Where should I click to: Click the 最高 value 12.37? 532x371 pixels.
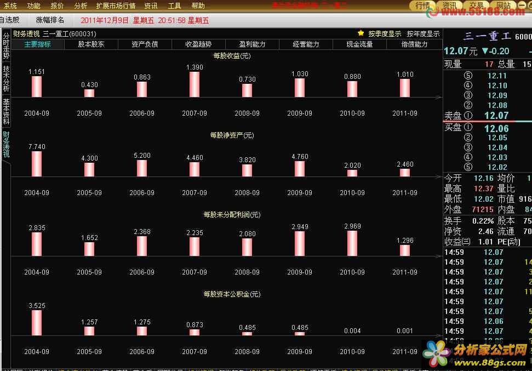(483, 189)
